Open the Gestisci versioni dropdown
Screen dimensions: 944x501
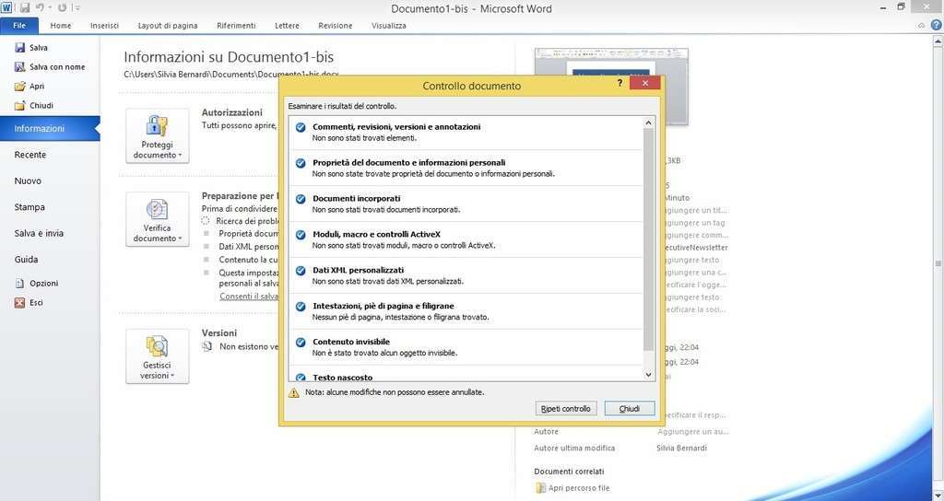tap(157, 356)
